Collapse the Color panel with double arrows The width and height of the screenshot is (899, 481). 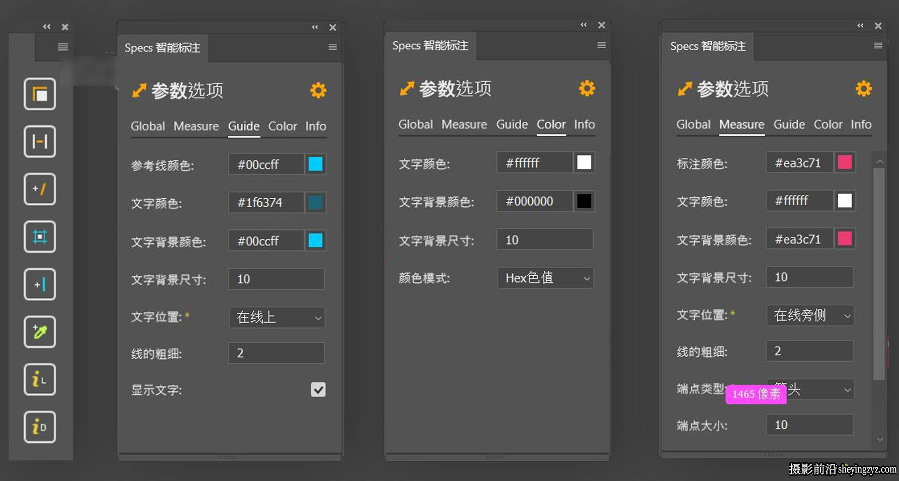584,25
